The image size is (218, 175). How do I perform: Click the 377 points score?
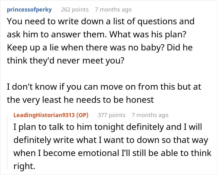click(x=111, y=115)
